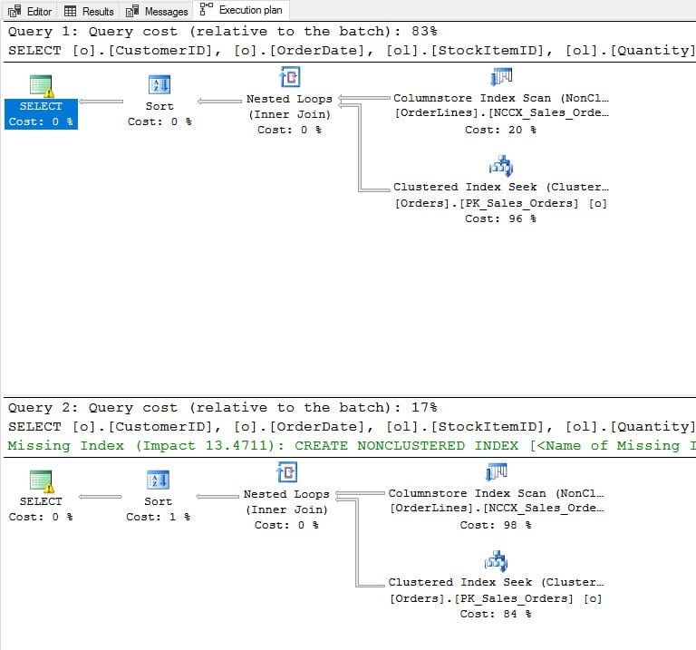Click the Clustered Index Seek Cost: 96 % label
Viewport: 696px width, 650px height.
(x=500, y=203)
